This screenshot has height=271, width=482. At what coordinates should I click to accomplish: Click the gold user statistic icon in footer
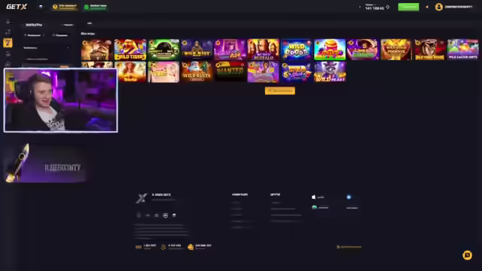[163, 247]
